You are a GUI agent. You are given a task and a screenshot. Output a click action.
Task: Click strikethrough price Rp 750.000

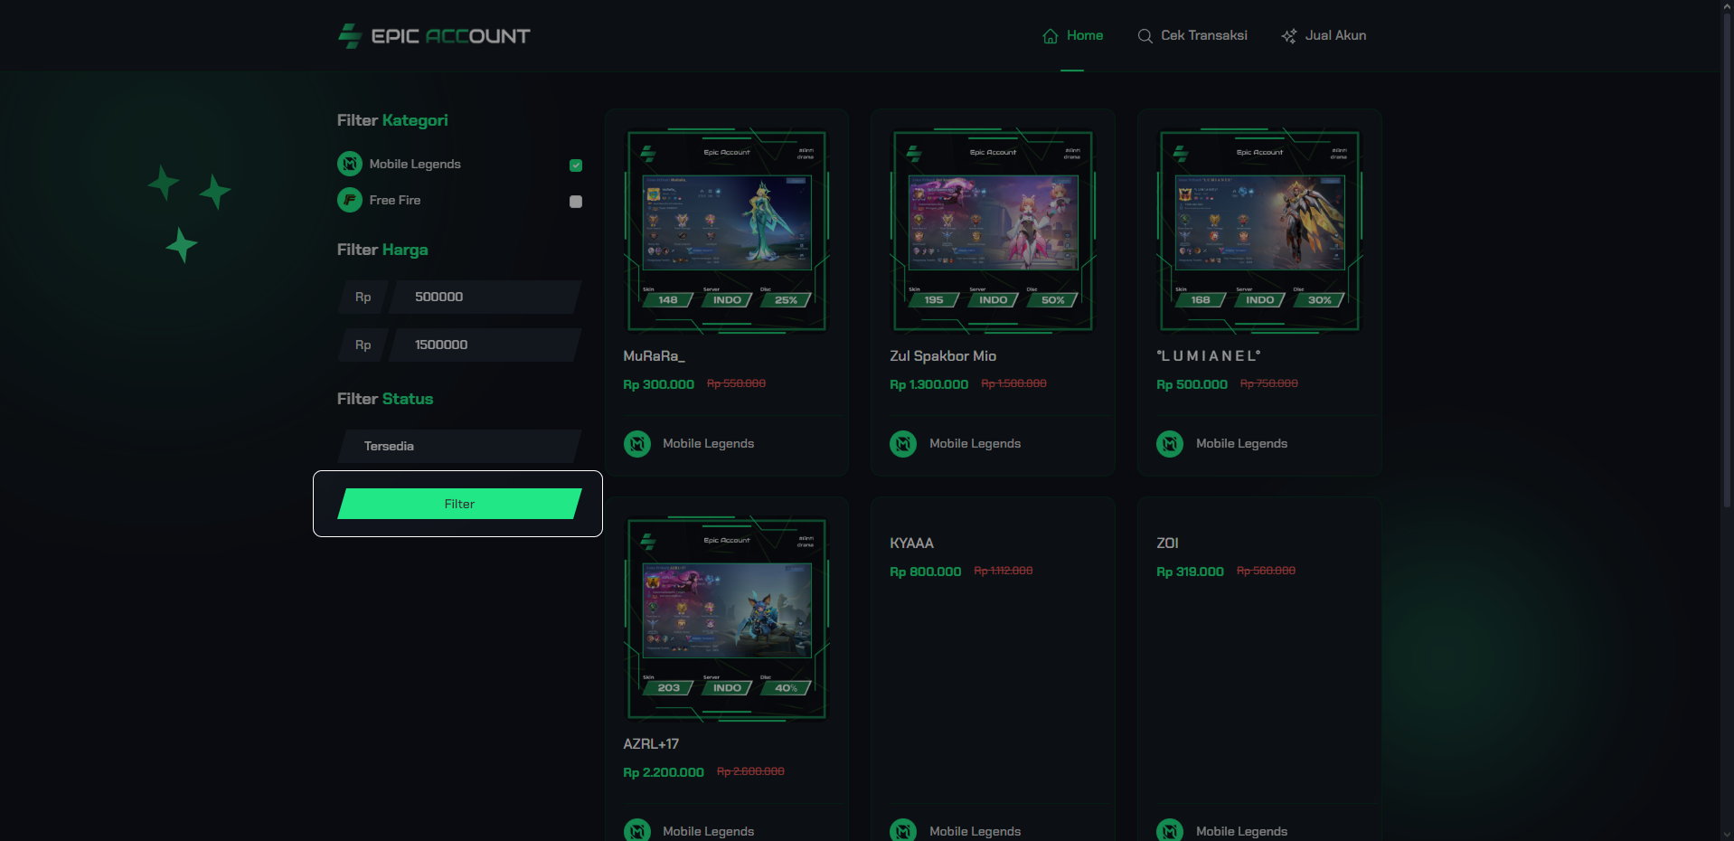[1268, 383]
